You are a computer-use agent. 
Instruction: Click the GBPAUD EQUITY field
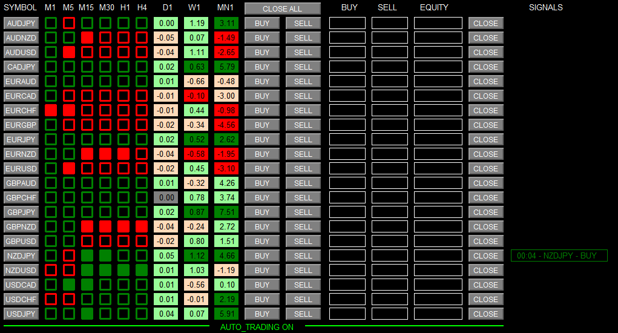tap(438, 183)
